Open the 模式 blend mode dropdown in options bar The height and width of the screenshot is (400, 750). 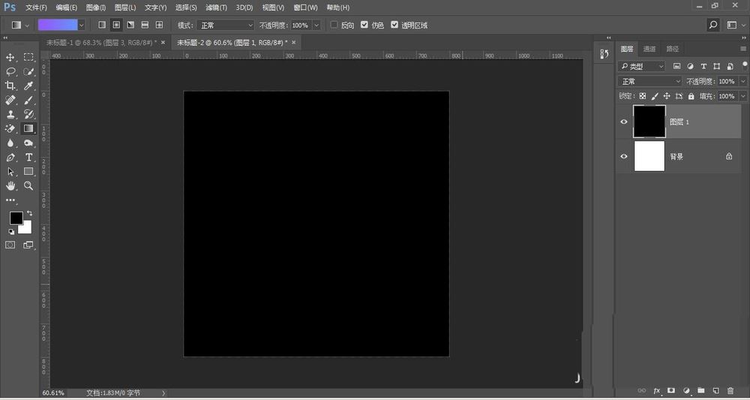[x=225, y=25]
